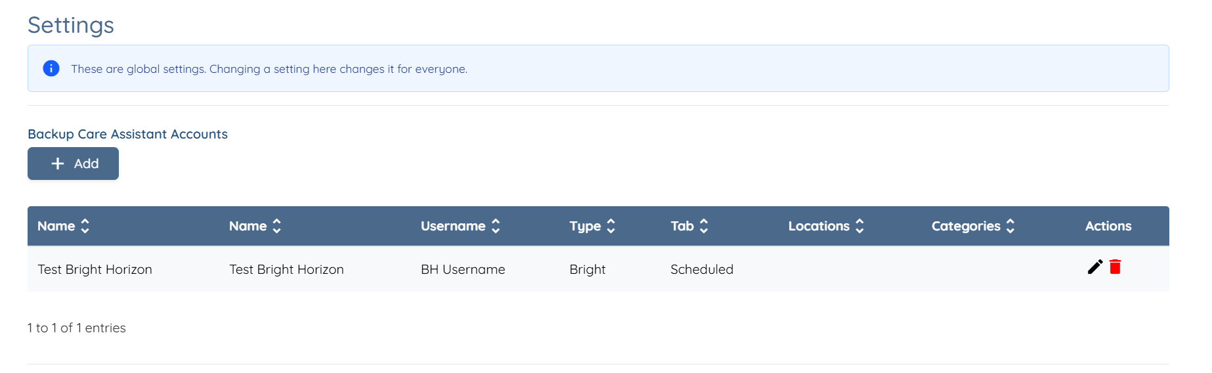This screenshot has width=1212, height=373.
Task: Edit the Test Bright Horizon account
Action: (x=1094, y=267)
